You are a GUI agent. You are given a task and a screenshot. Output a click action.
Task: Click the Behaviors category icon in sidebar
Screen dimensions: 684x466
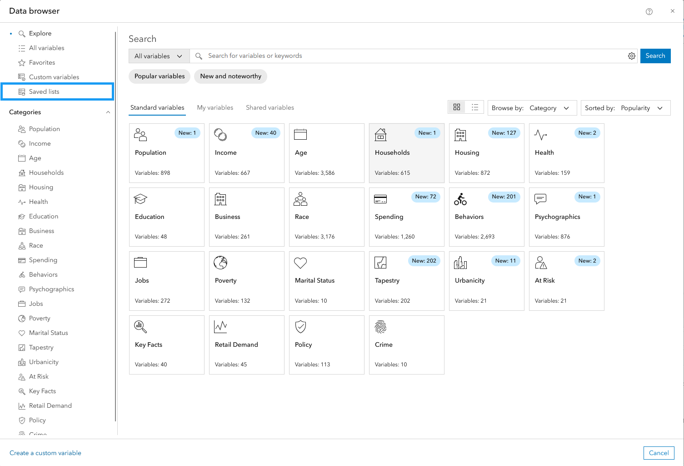point(22,274)
